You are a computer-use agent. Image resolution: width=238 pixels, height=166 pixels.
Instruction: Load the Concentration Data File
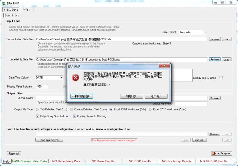pyautogui.click(x=227, y=39)
